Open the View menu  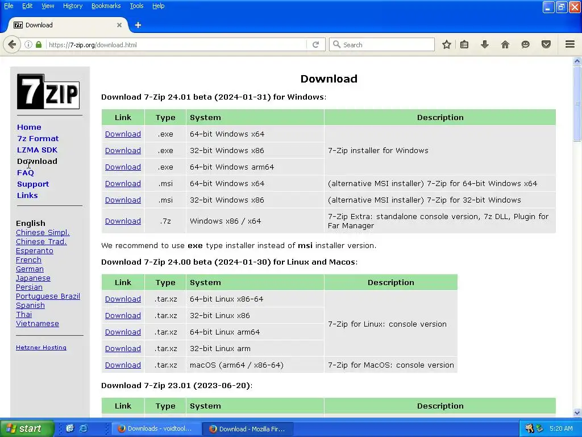point(48,6)
